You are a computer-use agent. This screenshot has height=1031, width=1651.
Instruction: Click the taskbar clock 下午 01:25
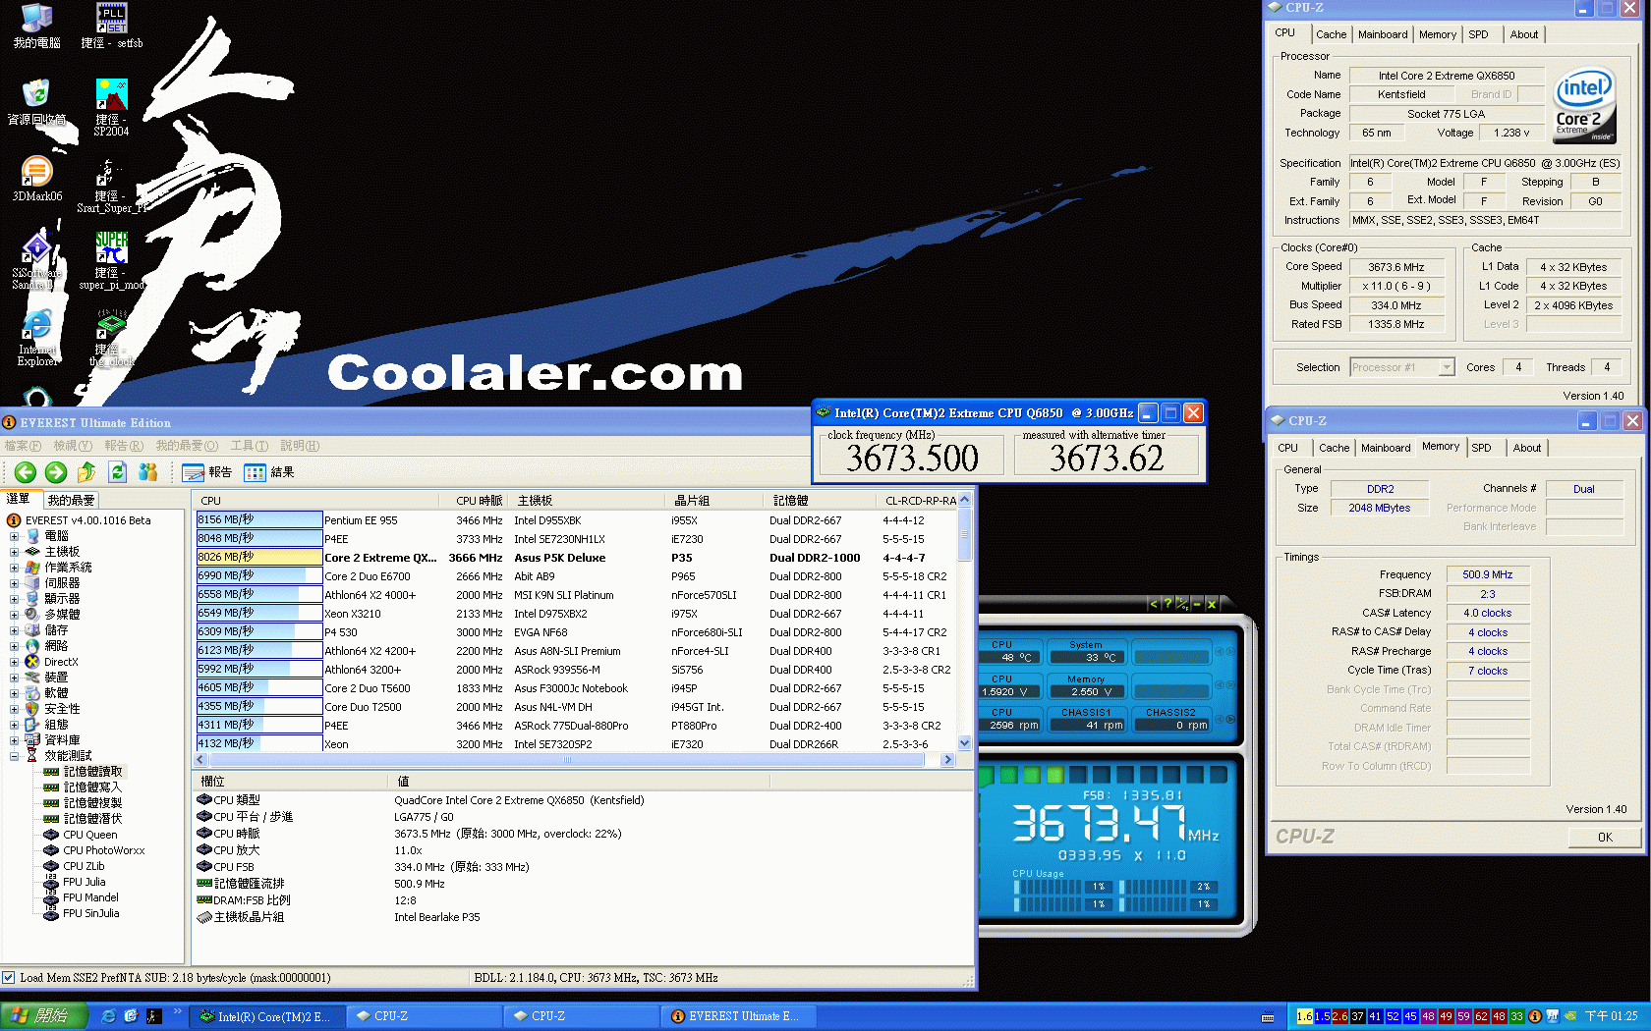click(x=1612, y=1016)
